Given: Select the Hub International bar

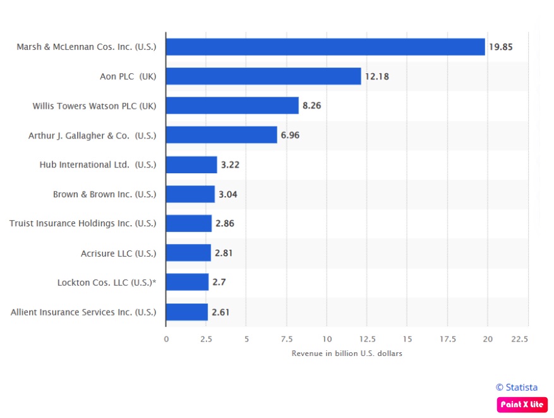Looking at the screenshot, I should coord(191,164).
